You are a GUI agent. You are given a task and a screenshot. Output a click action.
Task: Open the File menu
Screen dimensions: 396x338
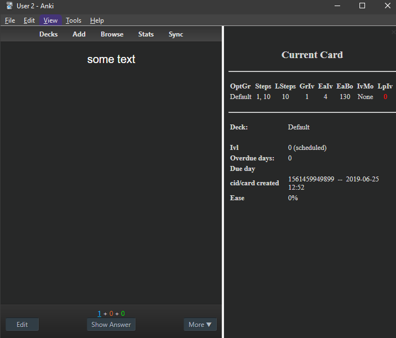pyautogui.click(x=10, y=20)
